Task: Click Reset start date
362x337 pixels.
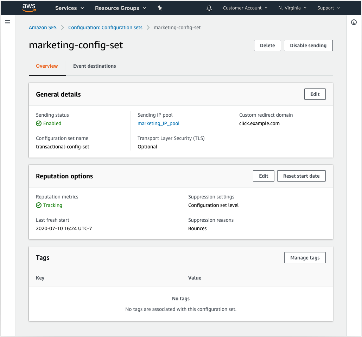Action: [301, 176]
